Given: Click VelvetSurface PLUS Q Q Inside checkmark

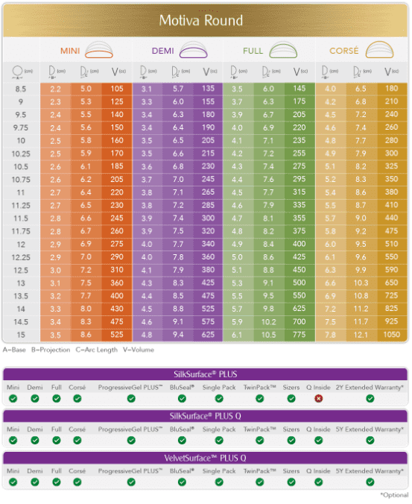Looking at the screenshot, I should point(319,482).
